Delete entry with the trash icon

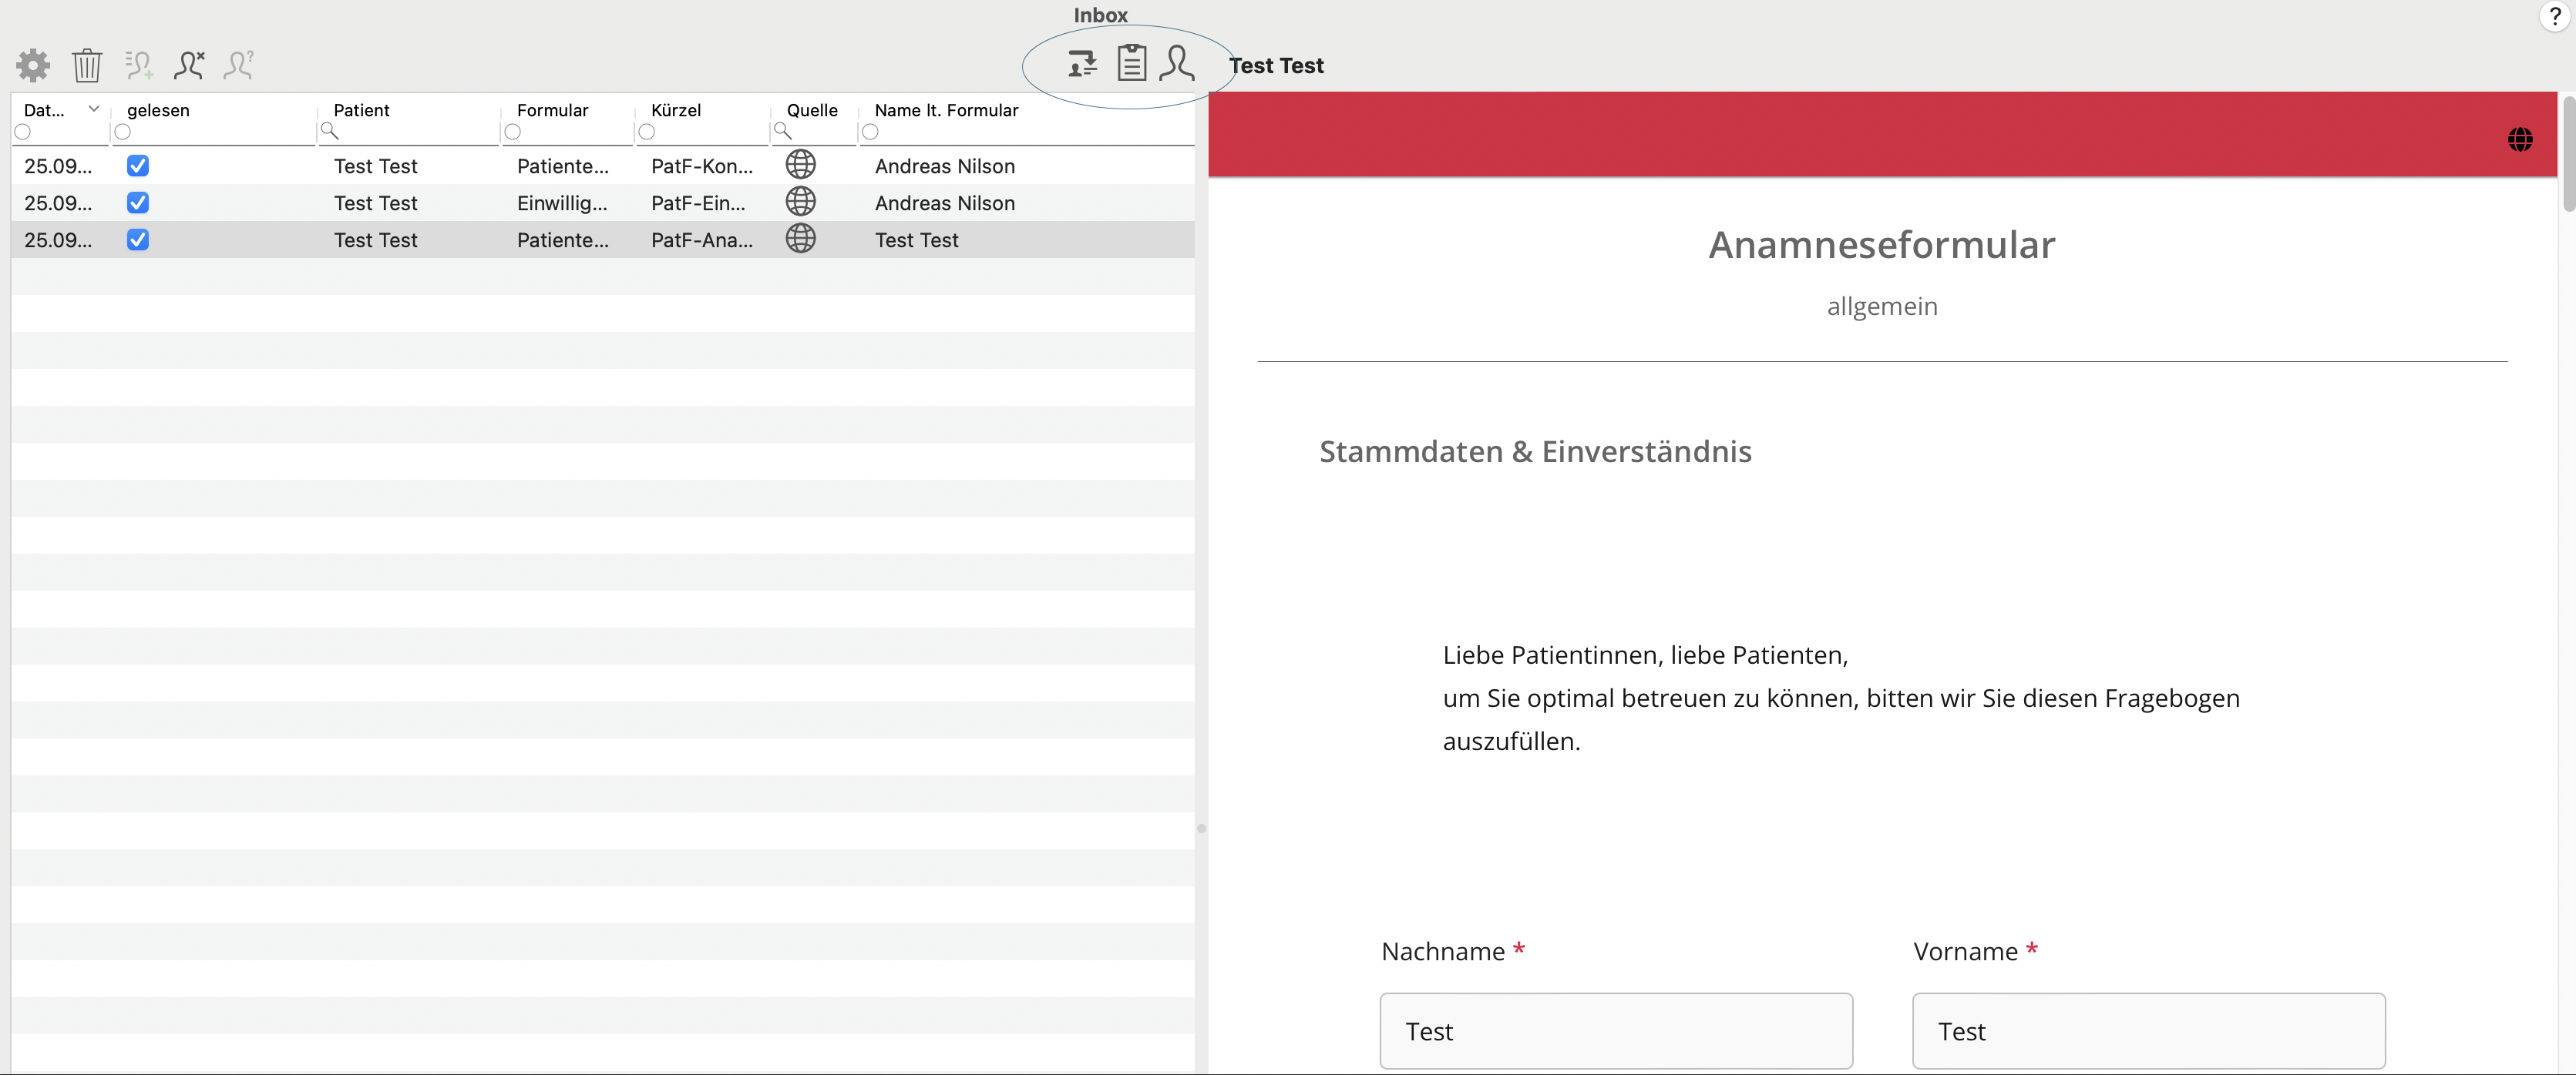(x=87, y=65)
